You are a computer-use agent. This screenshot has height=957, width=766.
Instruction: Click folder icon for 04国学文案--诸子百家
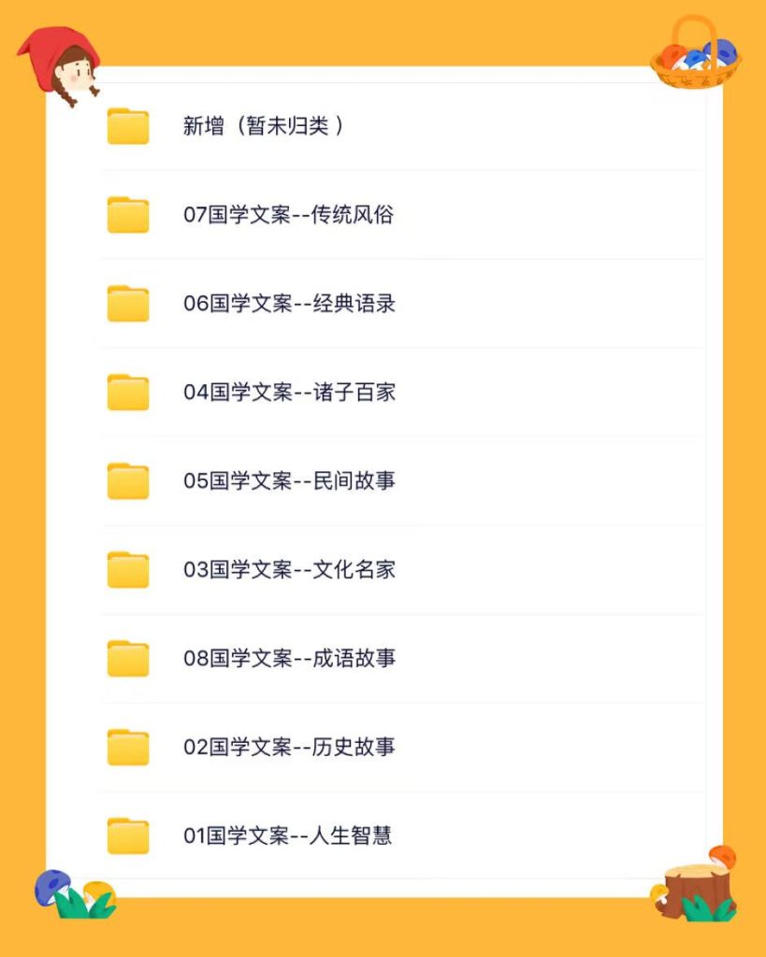click(x=128, y=393)
